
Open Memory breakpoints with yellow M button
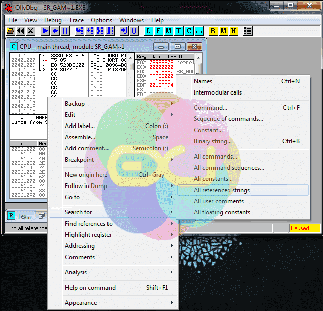(223, 31)
